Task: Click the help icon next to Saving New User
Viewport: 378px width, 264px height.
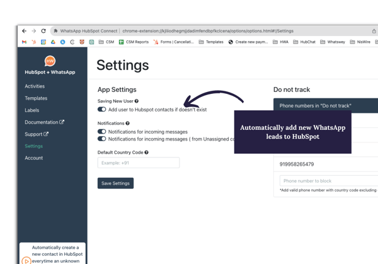Action: [137, 101]
